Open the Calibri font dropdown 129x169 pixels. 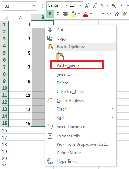(66, 5)
